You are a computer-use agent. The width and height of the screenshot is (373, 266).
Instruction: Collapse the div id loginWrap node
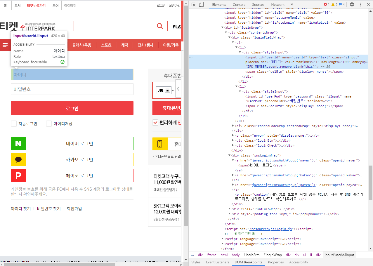223,27
